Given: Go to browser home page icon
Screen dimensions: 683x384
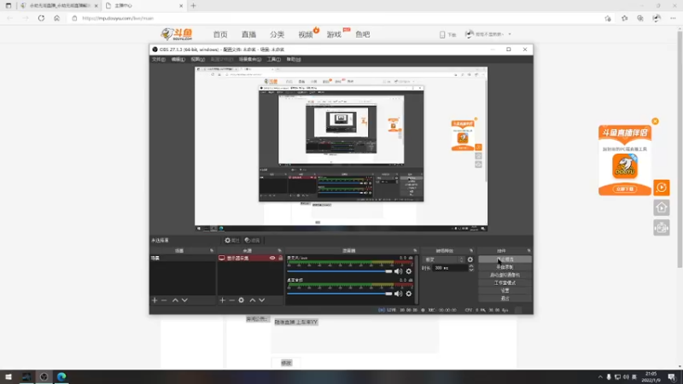Looking at the screenshot, I should click(x=56, y=18).
